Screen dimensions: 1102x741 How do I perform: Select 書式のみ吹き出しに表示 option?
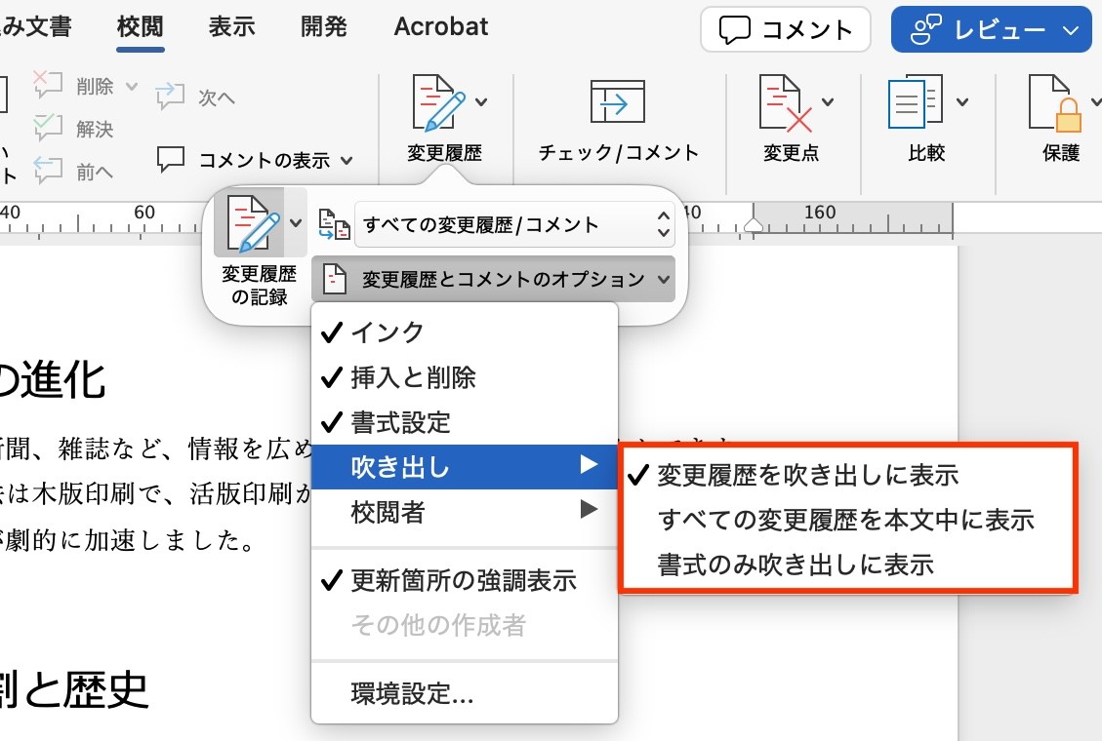(848, 565)
